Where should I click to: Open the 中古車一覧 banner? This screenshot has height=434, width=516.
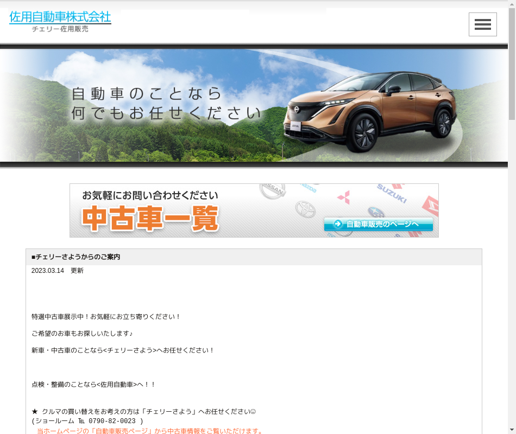254,210
